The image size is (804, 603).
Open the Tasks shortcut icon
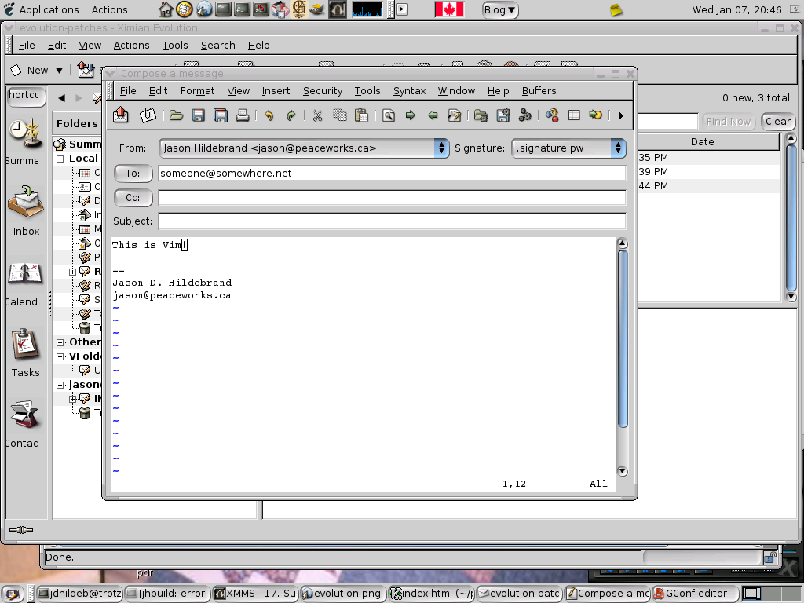coord(24,344)
